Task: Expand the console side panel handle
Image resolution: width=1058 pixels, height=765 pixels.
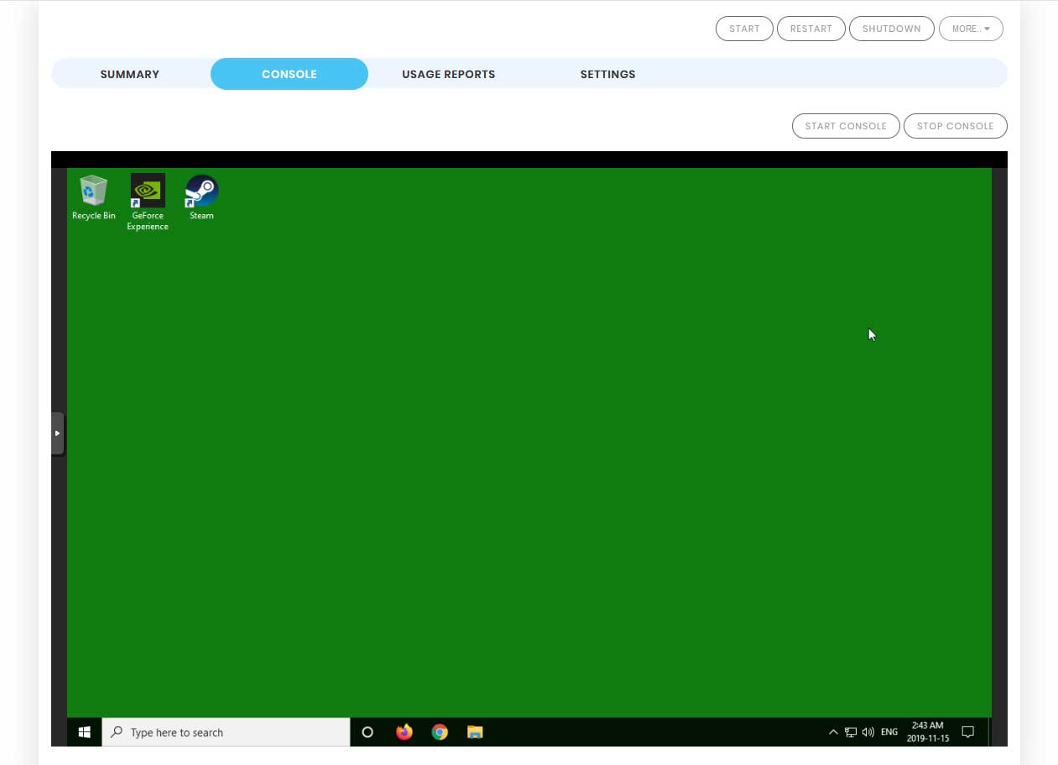Action: pos(57,433)
